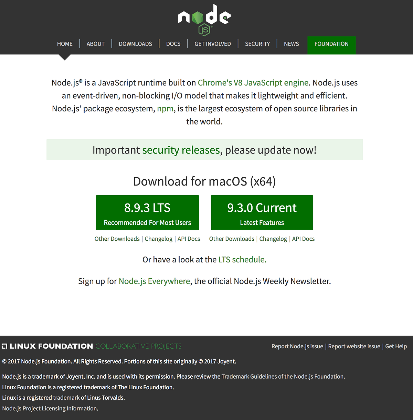Follow the Chrome's V8 JavaScript engine link
Viewport: 413px width, 420px height.
coord(253,83)
